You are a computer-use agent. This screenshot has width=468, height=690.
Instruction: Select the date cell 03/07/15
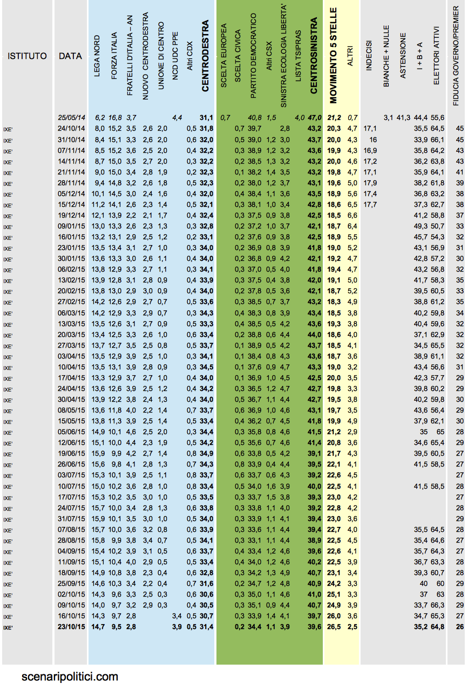click(x=71, y=475)
